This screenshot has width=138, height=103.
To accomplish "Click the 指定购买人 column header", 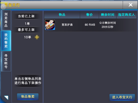I will click(126, 15).
